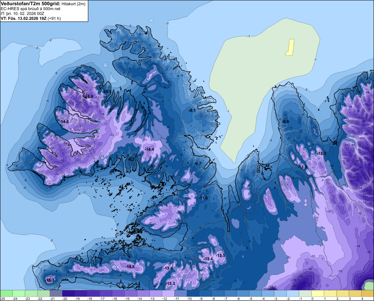This screenshot has height=301, width=374.
Task: Click the -13.5 temperature label
Action: [220, 255]
